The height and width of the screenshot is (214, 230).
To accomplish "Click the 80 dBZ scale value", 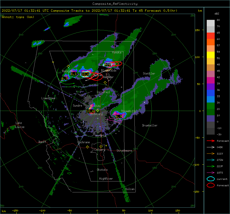I will tap(218, 20).
